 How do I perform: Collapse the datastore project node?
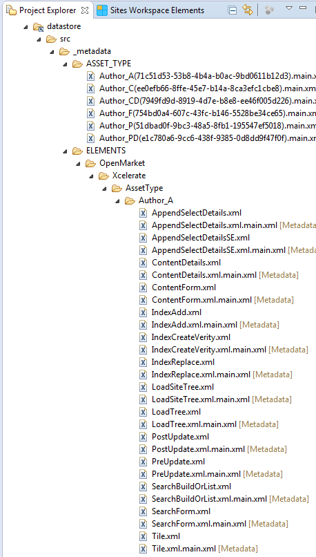click(x=26, y=27)
